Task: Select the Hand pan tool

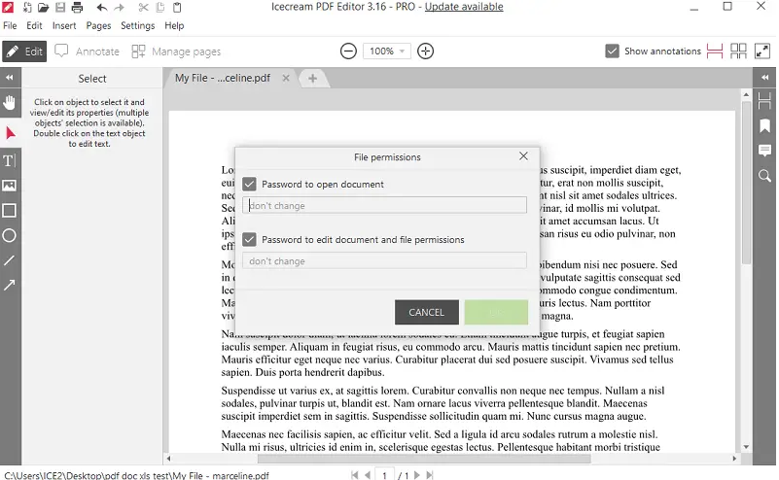Action: tap(10, 103)
